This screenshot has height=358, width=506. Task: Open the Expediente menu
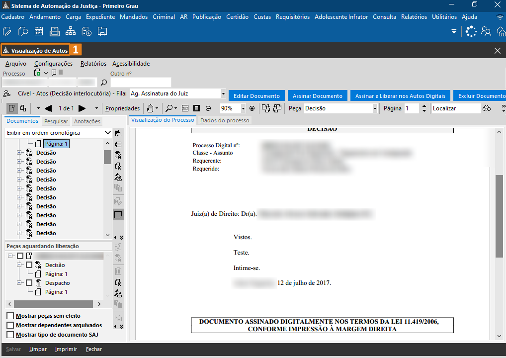[100, 17]
